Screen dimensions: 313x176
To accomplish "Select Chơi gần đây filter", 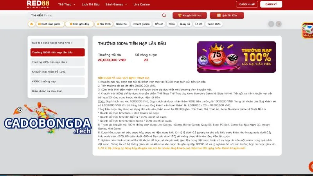I will (x=79, y=24).
